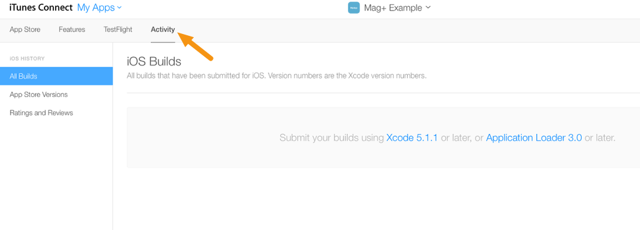Show Ratings and Reviews section
640x230 pixels.
[41, 113]
